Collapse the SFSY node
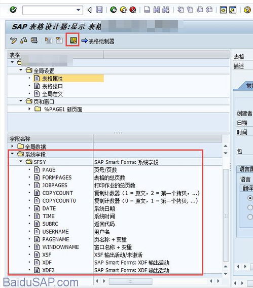Image resolution: width=253 pixels, height=288 pixels. coord(21,161)
